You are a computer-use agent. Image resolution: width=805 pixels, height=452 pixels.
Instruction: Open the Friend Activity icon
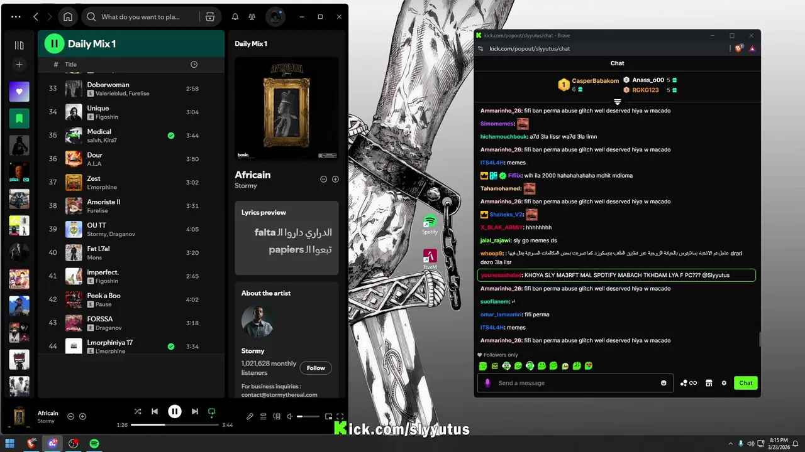(252, 17)
